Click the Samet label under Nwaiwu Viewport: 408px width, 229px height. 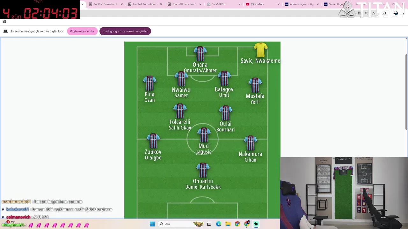click(x=181, y=95)
